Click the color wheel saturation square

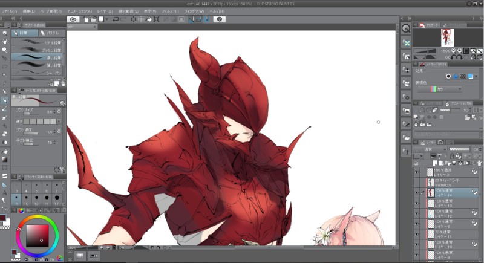coord(38,236)
